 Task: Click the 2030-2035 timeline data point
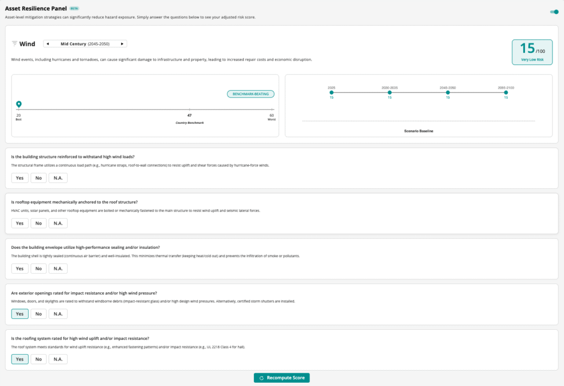click(389, 93)
